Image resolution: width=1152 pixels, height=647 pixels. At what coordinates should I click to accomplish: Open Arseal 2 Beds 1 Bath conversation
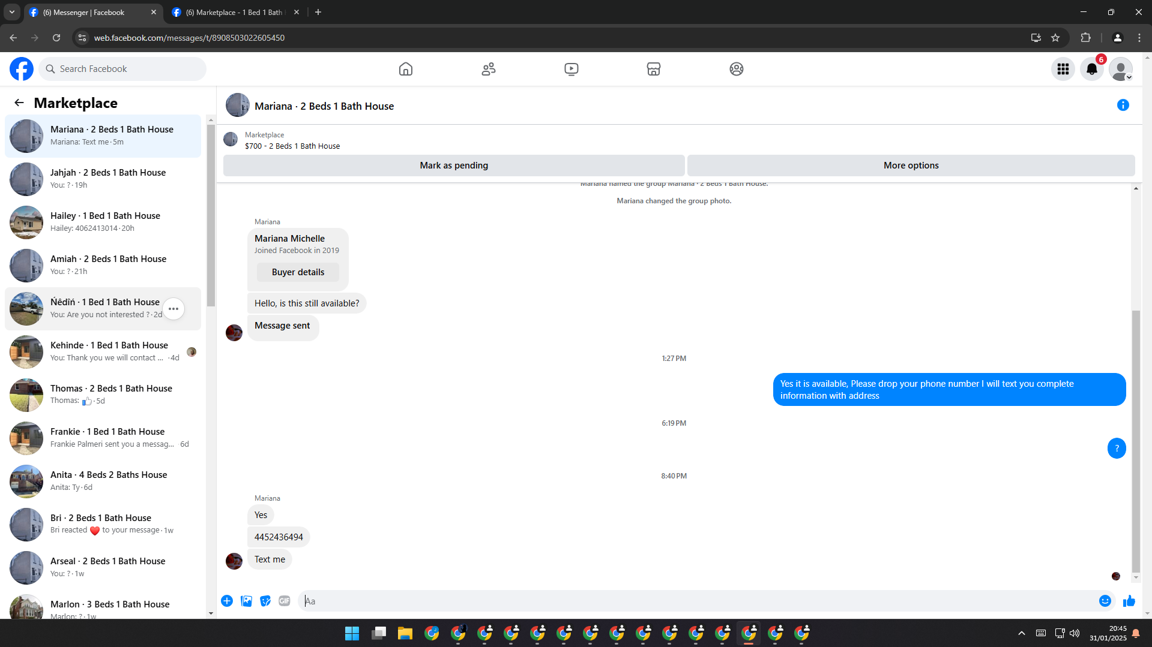[x=103, y=568]
